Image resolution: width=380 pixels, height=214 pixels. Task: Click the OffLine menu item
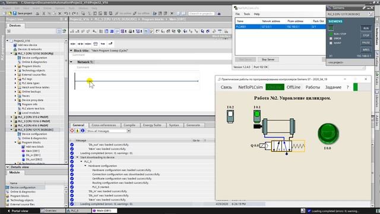[x=293, y=87]
